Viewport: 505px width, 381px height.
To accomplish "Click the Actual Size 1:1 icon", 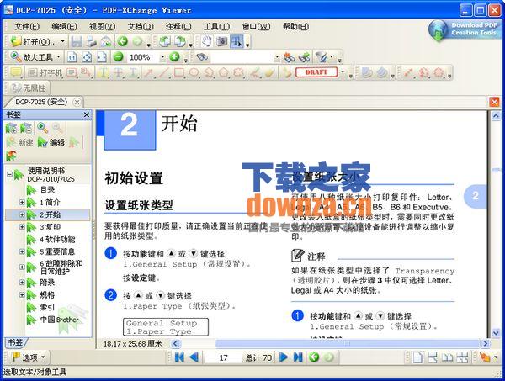I will tap(72, 57).
